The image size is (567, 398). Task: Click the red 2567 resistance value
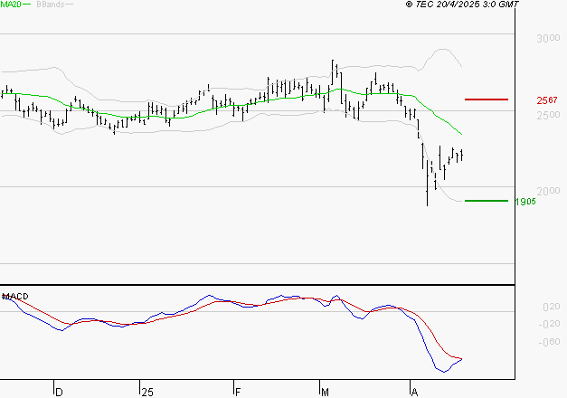coord(547,100)
